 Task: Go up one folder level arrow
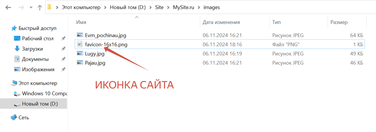(x=39, y=7)
